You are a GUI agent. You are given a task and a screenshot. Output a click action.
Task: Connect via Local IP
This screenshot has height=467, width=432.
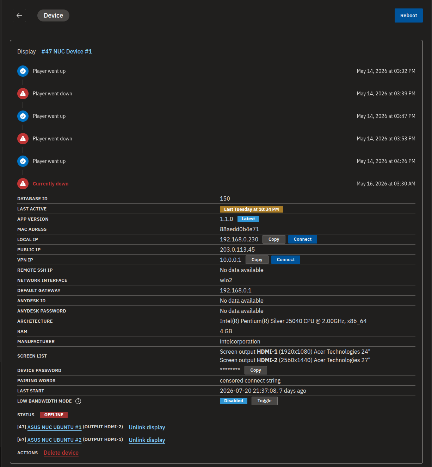tap(303, 239)
